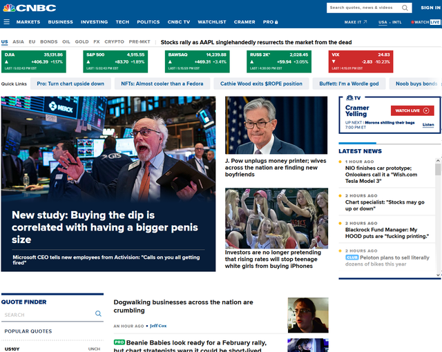Open headline New study: Buying the dip
Viewport: 442px width, 352px height.
click(x=105, y=227)
